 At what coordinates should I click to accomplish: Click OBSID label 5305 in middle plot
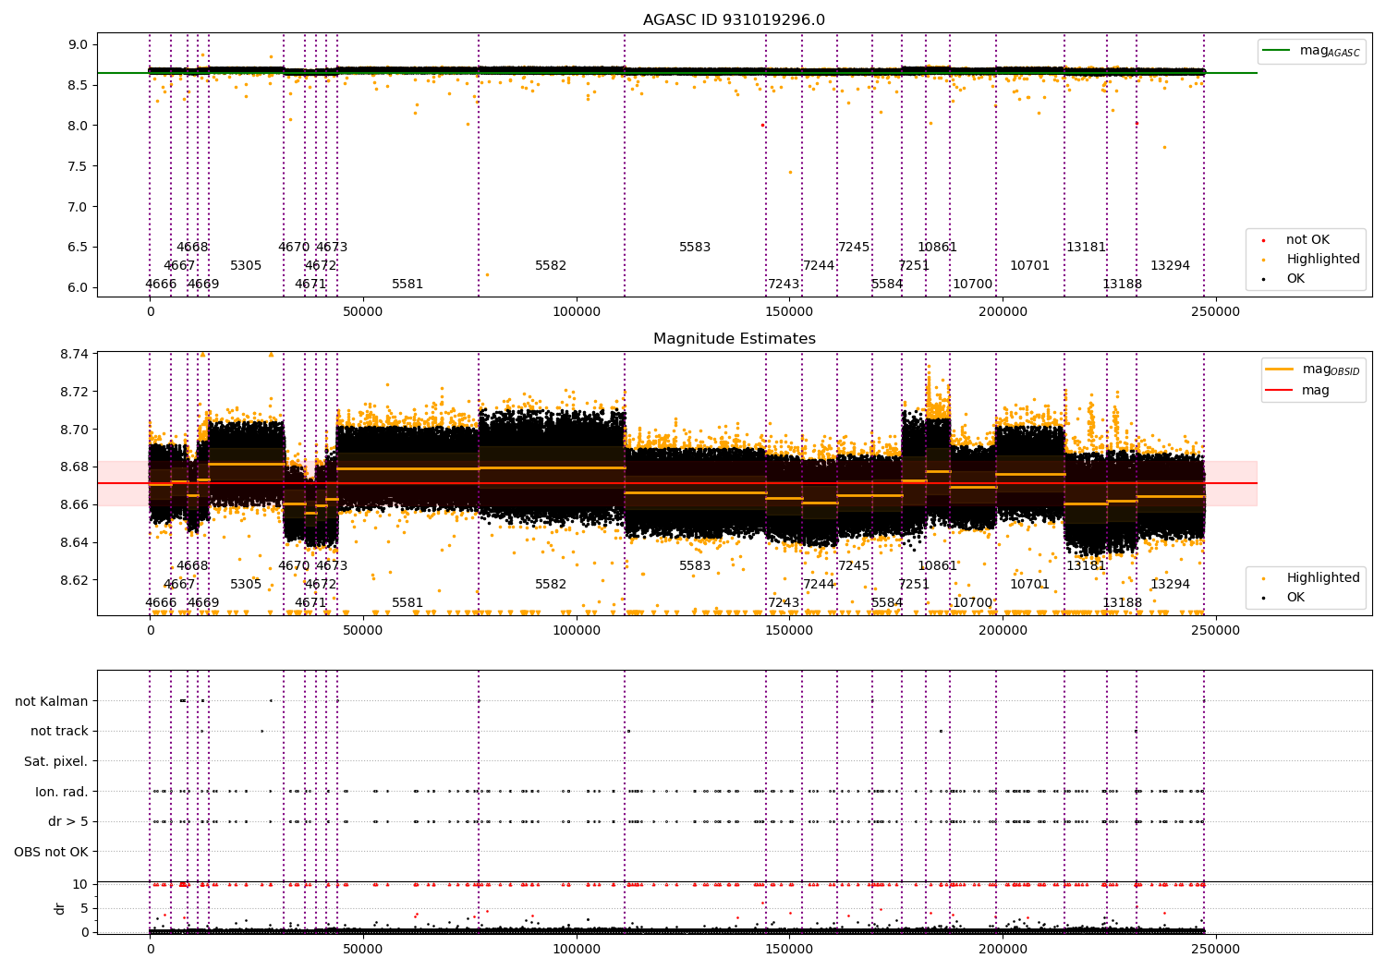pyautogui.click(x=246, y=585)
